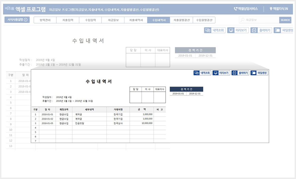This screenshot has height=179, width=296.
Task: Select 한국기업 cell in row 1
Action: point(118,114)
